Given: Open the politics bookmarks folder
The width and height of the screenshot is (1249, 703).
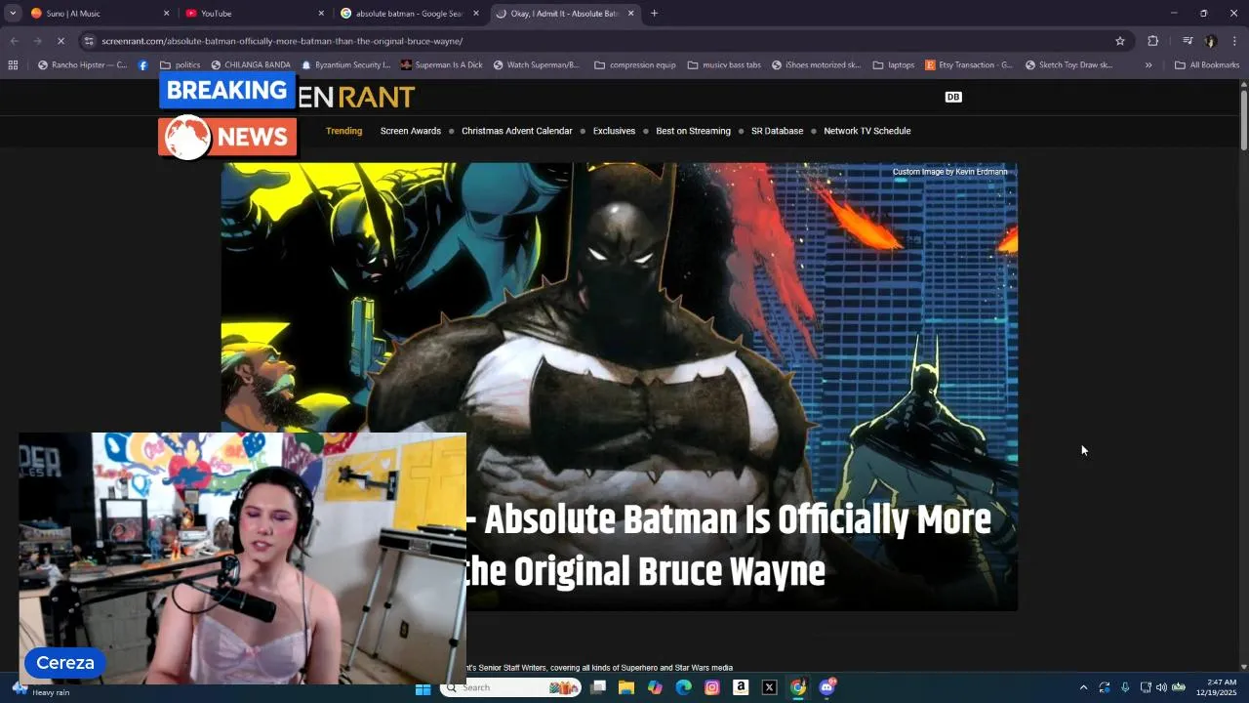Looking at the screenshot, I should click(181, 65).
